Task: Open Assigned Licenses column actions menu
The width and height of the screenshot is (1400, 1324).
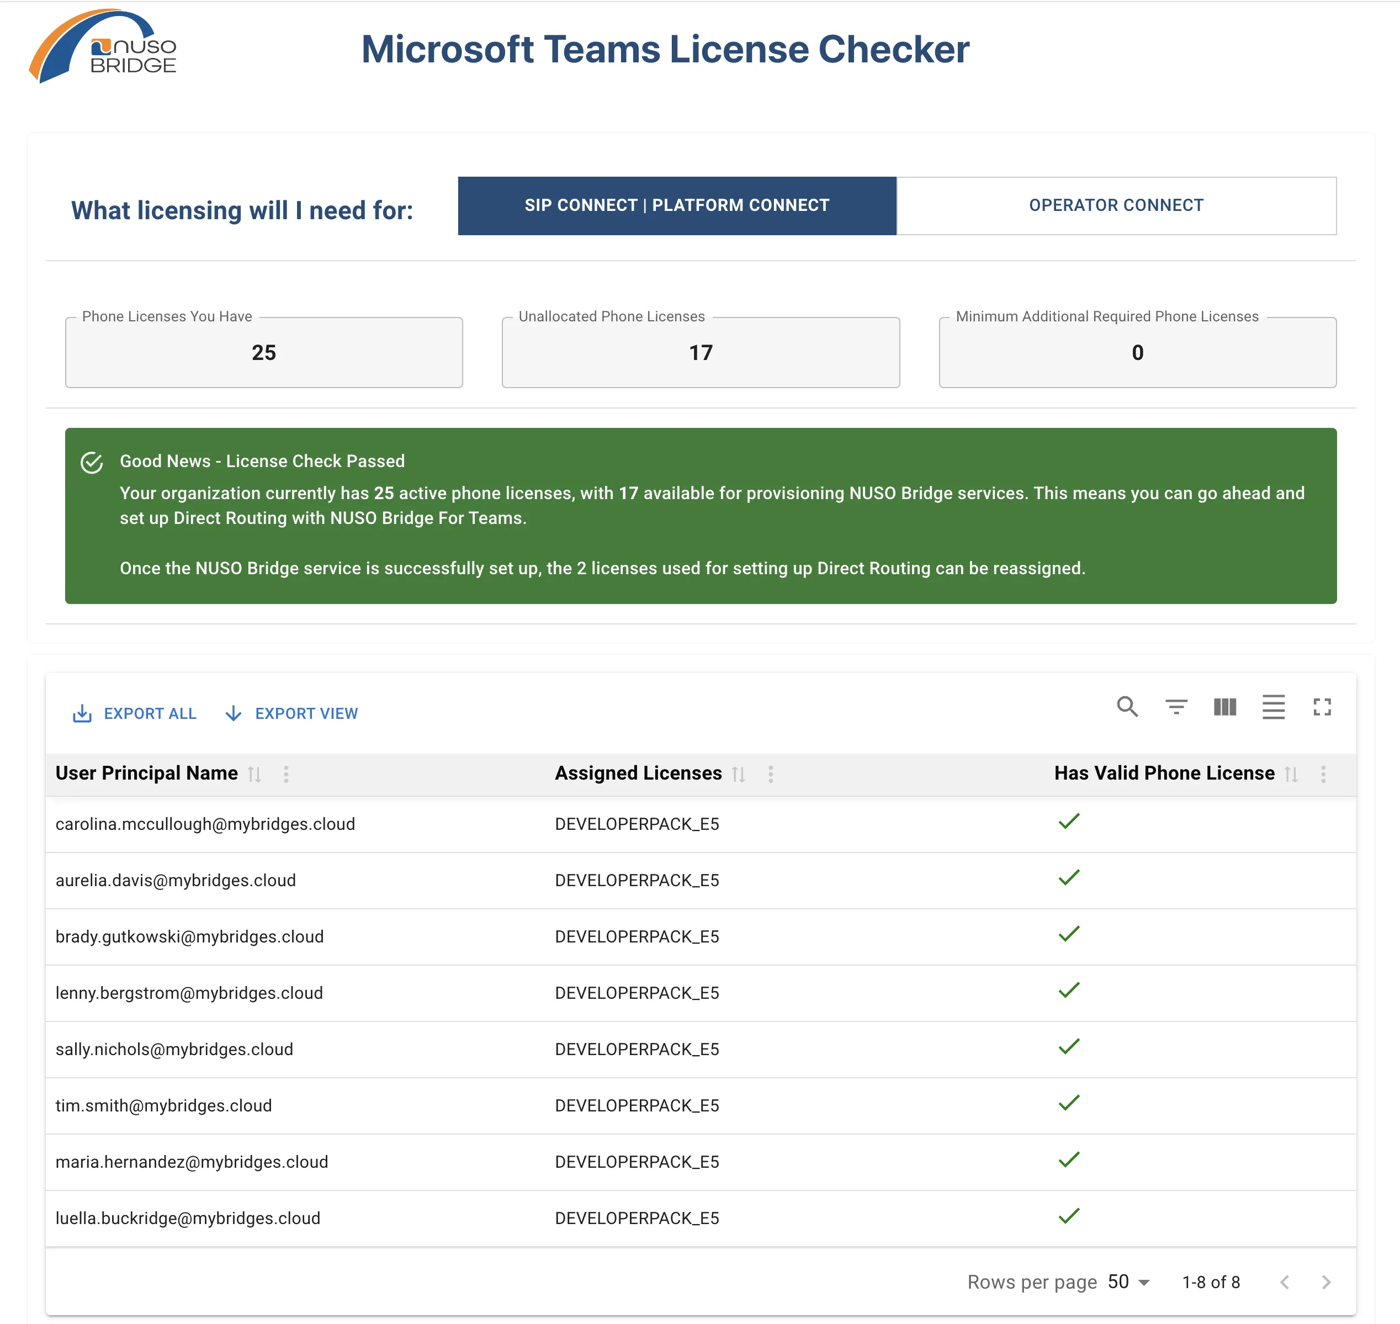Action: click(x=771, y=774)
